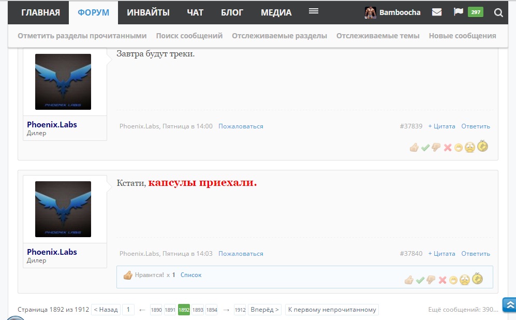Click green checkmark rating on post #37839

click(425, 148)
